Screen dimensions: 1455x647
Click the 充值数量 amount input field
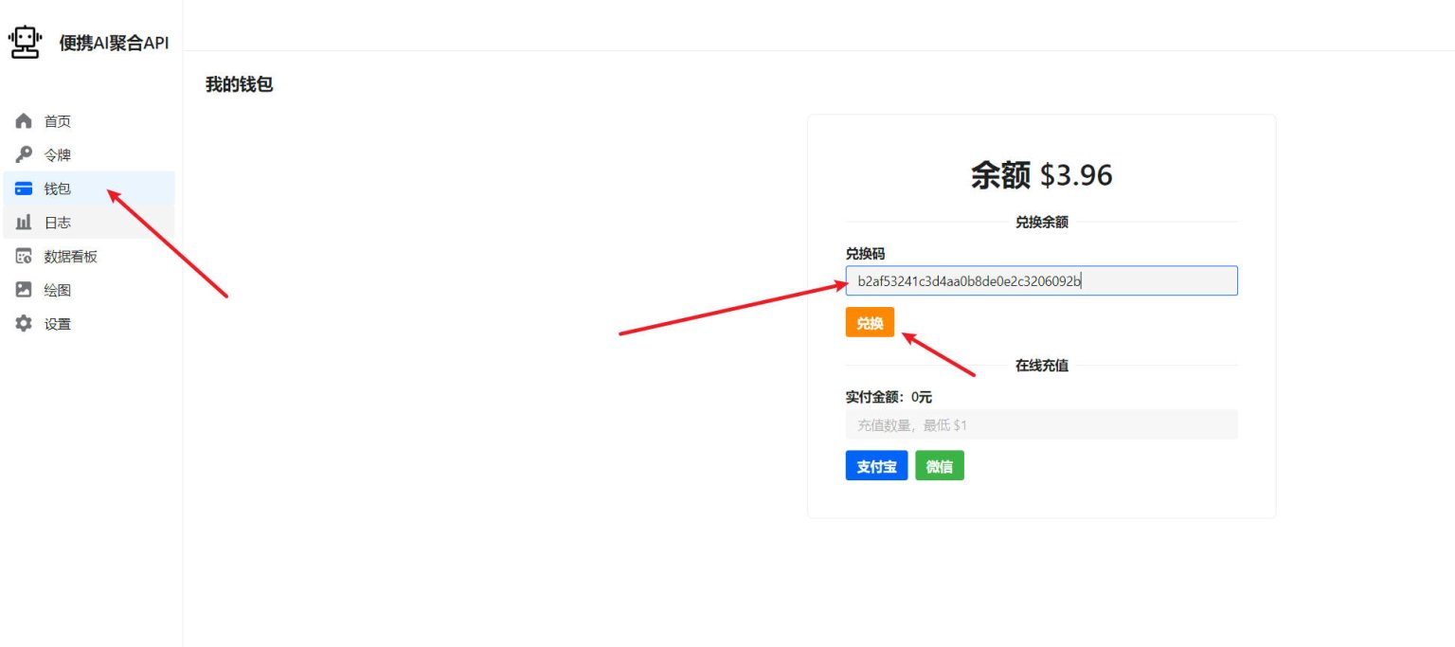[1041, 424]
